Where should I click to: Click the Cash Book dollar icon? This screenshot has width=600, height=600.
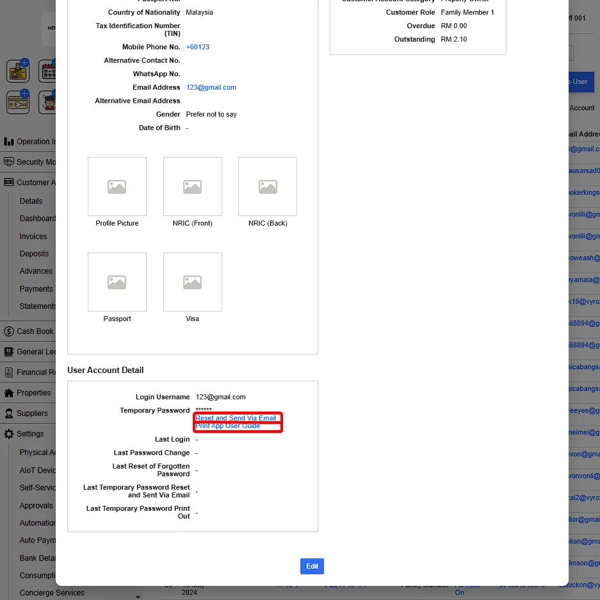pos(9,331)
